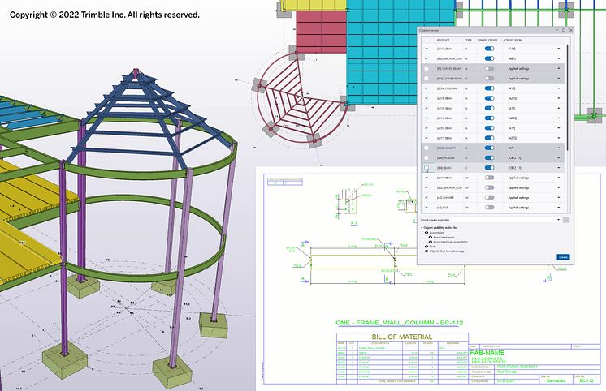Maximize the Creation review dialog
This screenshot has height=391, width=606.
pyautogui.click(x=562, y=30)
